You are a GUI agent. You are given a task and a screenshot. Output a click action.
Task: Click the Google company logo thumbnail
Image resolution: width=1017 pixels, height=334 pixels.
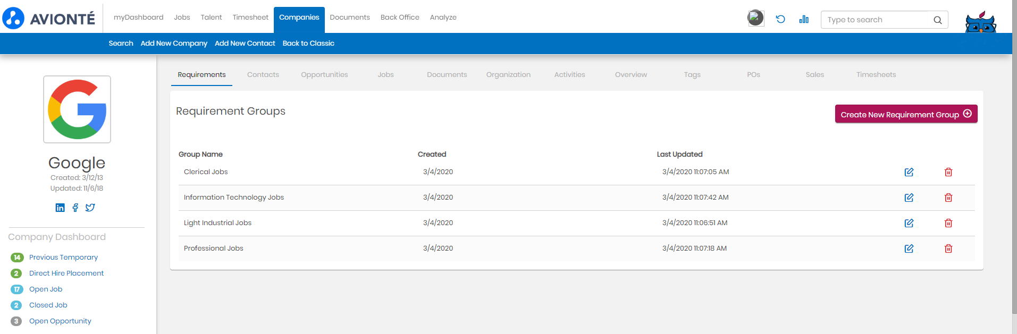[x=77, y=109]
